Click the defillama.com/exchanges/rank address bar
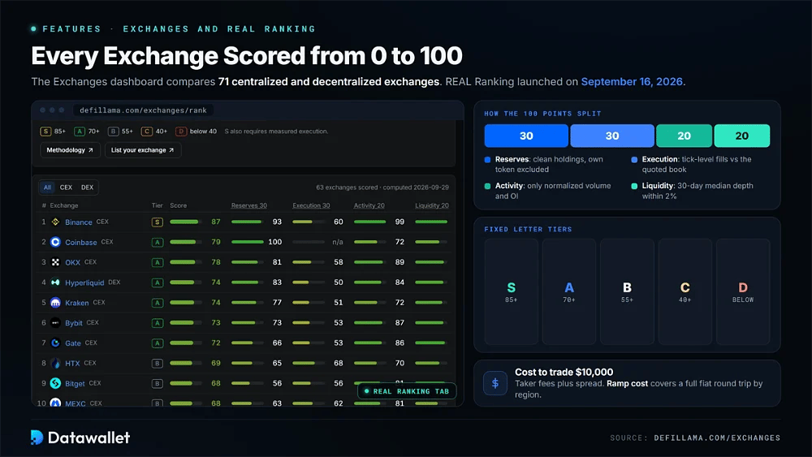The width and height of the screenshot is (812, 457). coord(144,110)
